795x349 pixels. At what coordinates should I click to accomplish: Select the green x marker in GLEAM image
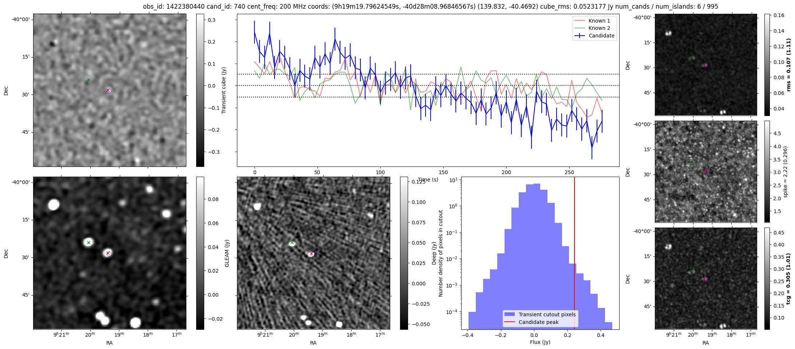(88, 242)
